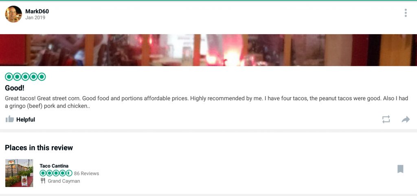Viewport: 417px width, 196px height.
Task: Click the five-bubble review rating
Action: (25, 77)
